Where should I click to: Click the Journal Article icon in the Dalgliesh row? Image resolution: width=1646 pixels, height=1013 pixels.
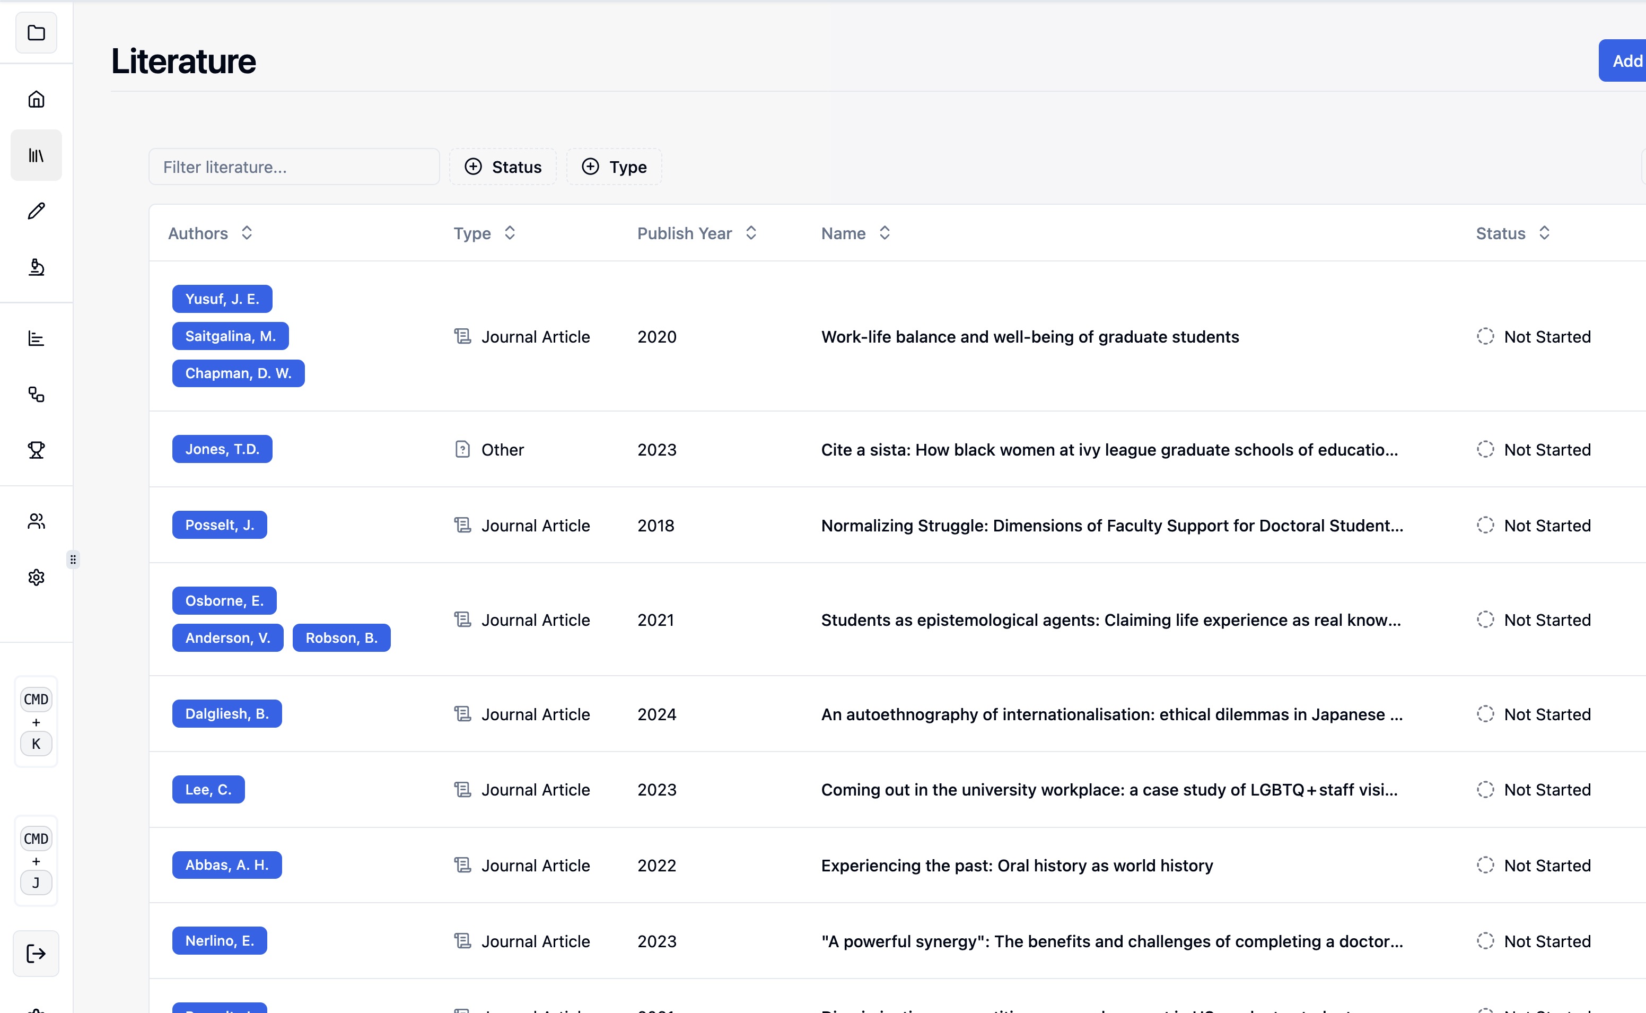pos(463,714)
